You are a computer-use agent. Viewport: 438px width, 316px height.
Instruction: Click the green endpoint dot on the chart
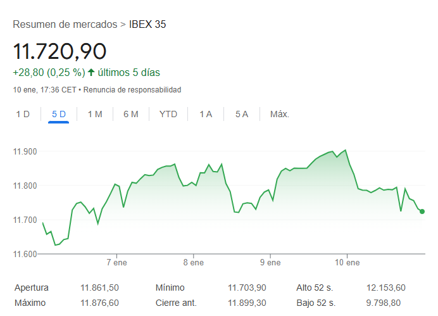click(422, 212)
